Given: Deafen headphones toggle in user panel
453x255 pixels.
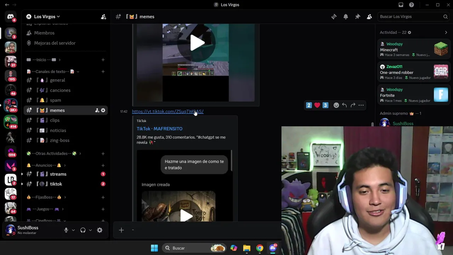Looking at the screenshot, I should [83, 230].
